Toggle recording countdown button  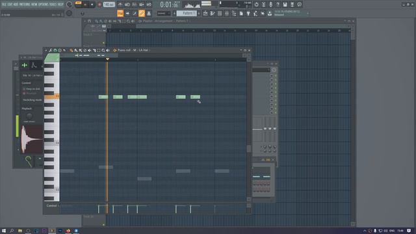pos(135,5)
